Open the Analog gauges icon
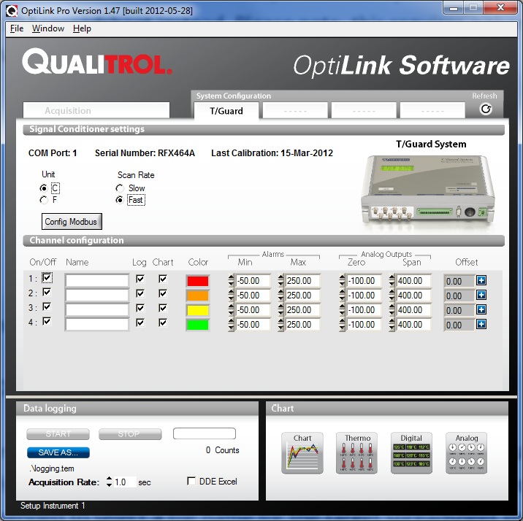This screenshot has width=523, height=521. pos(466,453)
